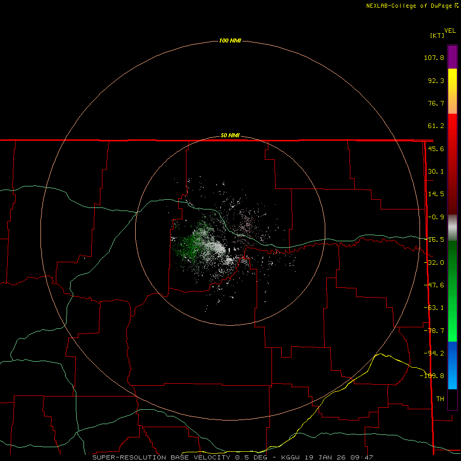Select the 61.2 legend value

coord(436,126)
